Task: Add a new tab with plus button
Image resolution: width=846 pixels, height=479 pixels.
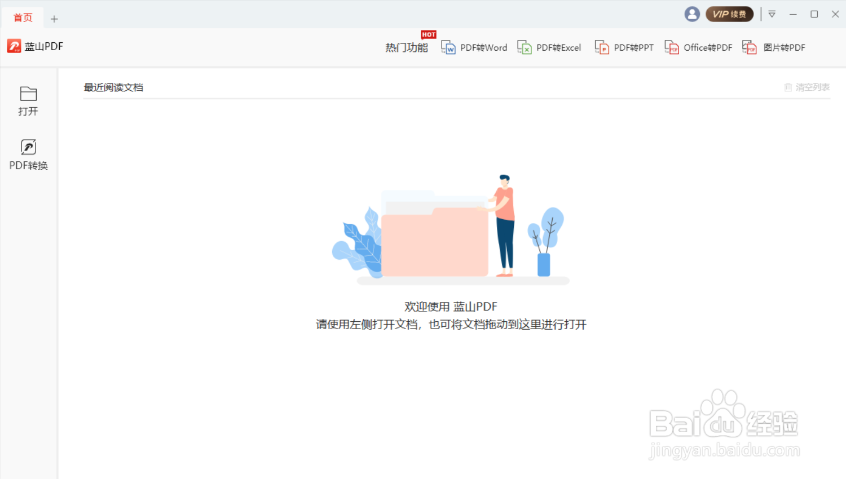Action: click(x=54, y=19)
